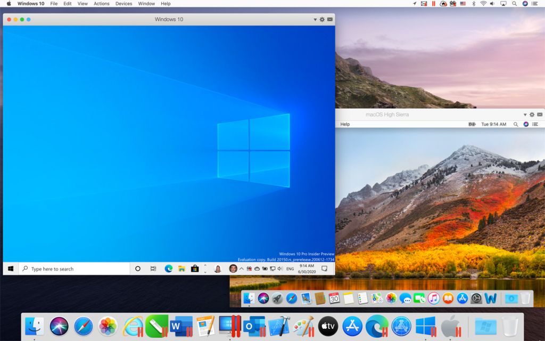Click the Parallels gear icon in Windows 10 titlebar
545x341 pixels.
click(x=322, y=19)
